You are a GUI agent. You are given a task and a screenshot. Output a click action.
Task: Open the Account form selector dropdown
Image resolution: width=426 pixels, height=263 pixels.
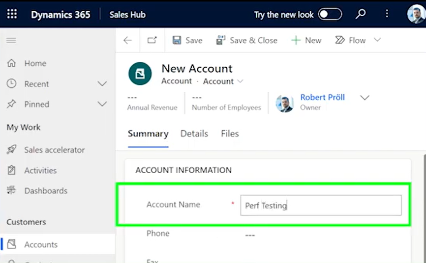click(x=223, y=81)
